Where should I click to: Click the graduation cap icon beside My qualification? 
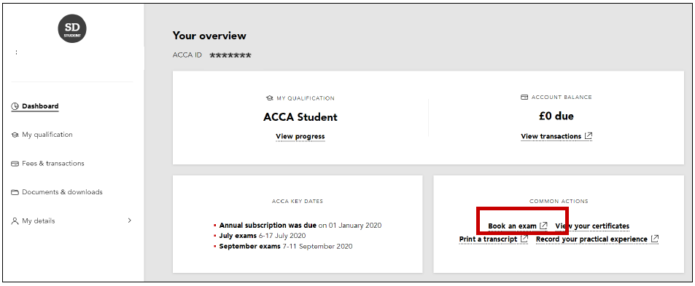(x=15, y=135)
